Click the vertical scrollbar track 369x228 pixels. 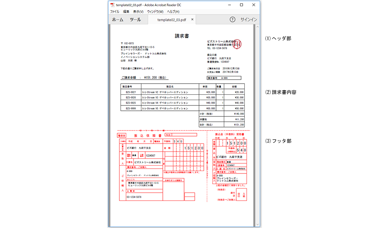click(257, 123)
